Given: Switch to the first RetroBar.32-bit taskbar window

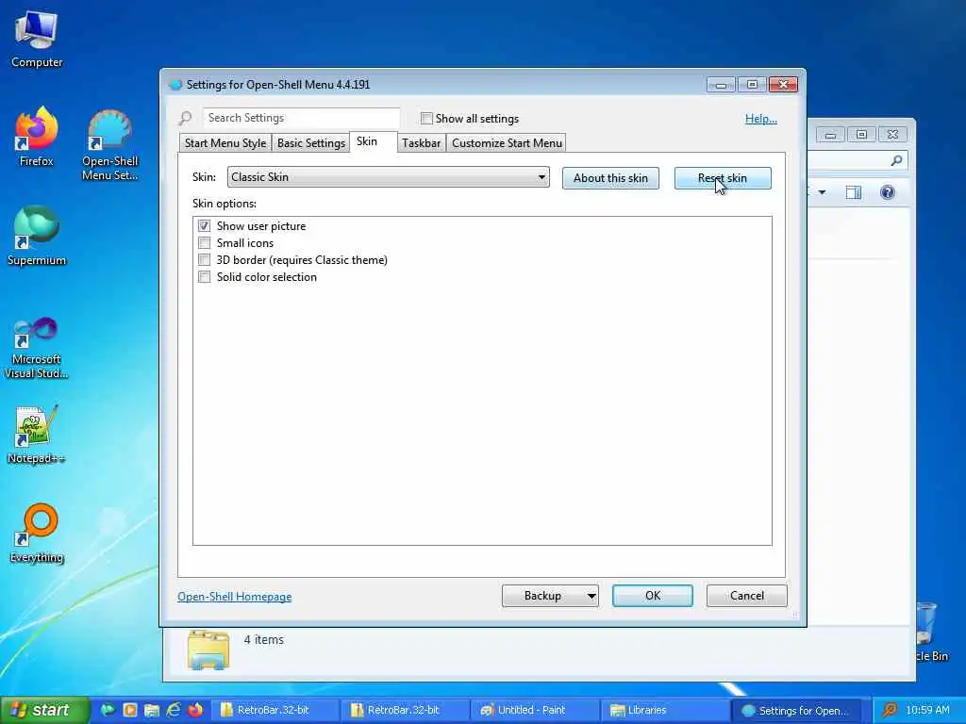Looking at the screenshot, I should [x=275, y=710].
